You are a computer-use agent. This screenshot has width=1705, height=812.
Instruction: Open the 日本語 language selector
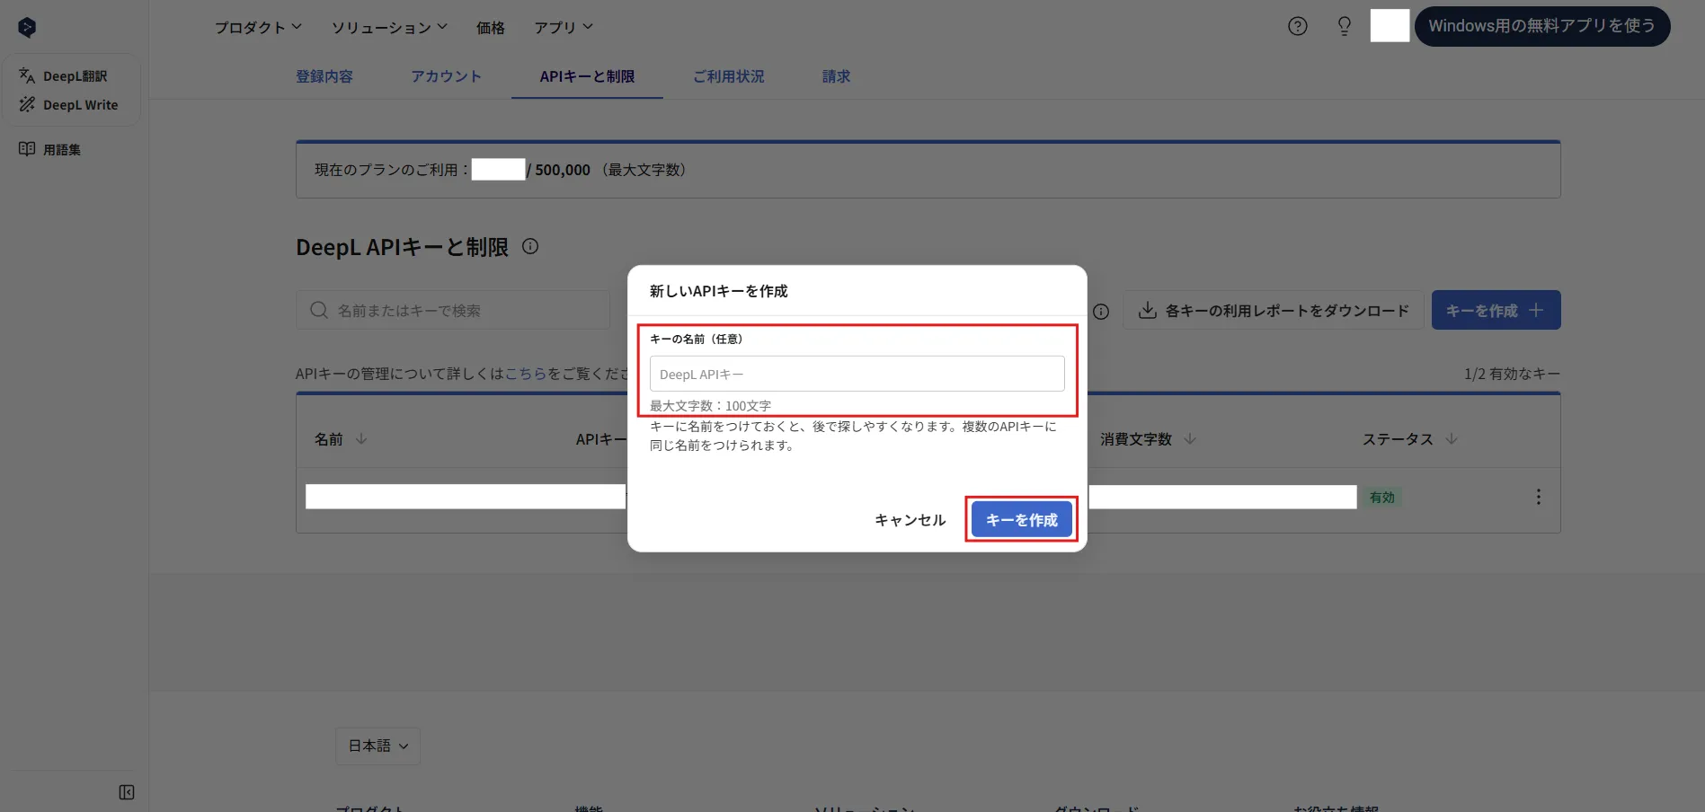click(378, 746)
